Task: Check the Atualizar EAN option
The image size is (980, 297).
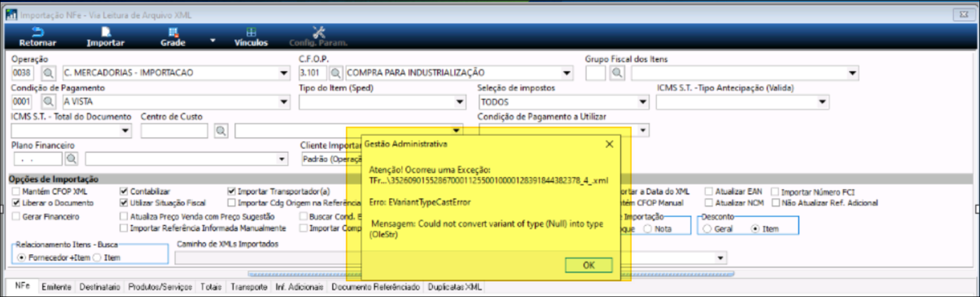Action: point(709,191)
